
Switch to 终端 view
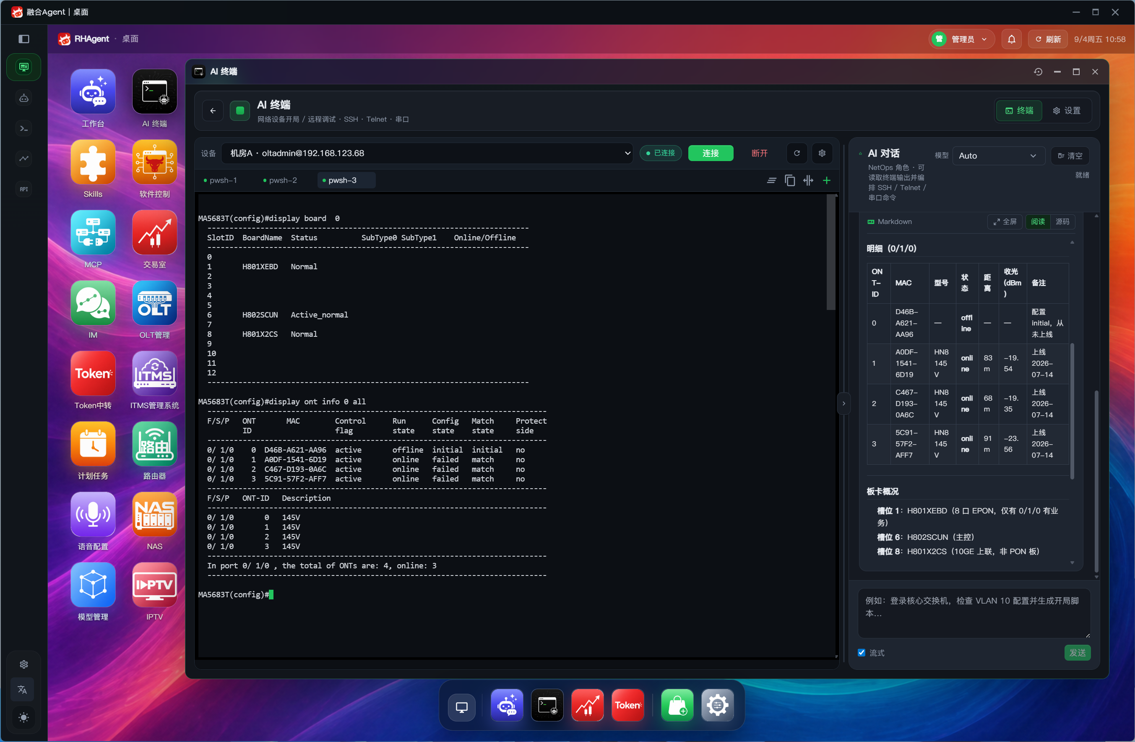(1019, 111)
